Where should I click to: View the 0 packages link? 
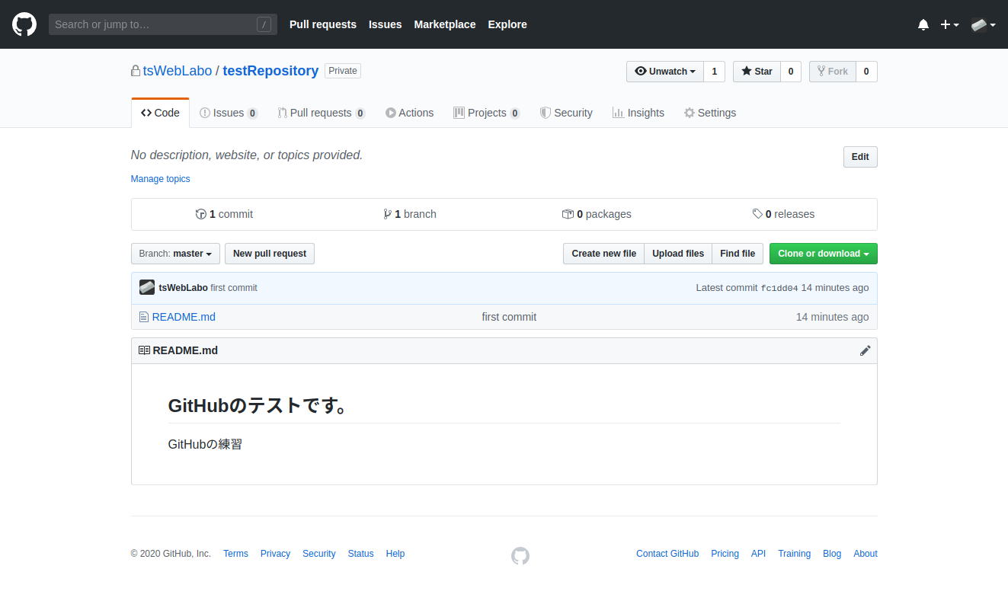597,214
